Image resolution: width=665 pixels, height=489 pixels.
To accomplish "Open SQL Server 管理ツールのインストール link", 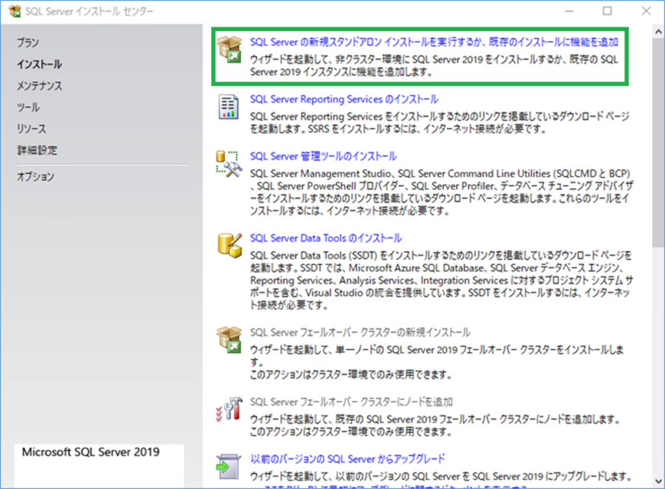I will [323, 157].
